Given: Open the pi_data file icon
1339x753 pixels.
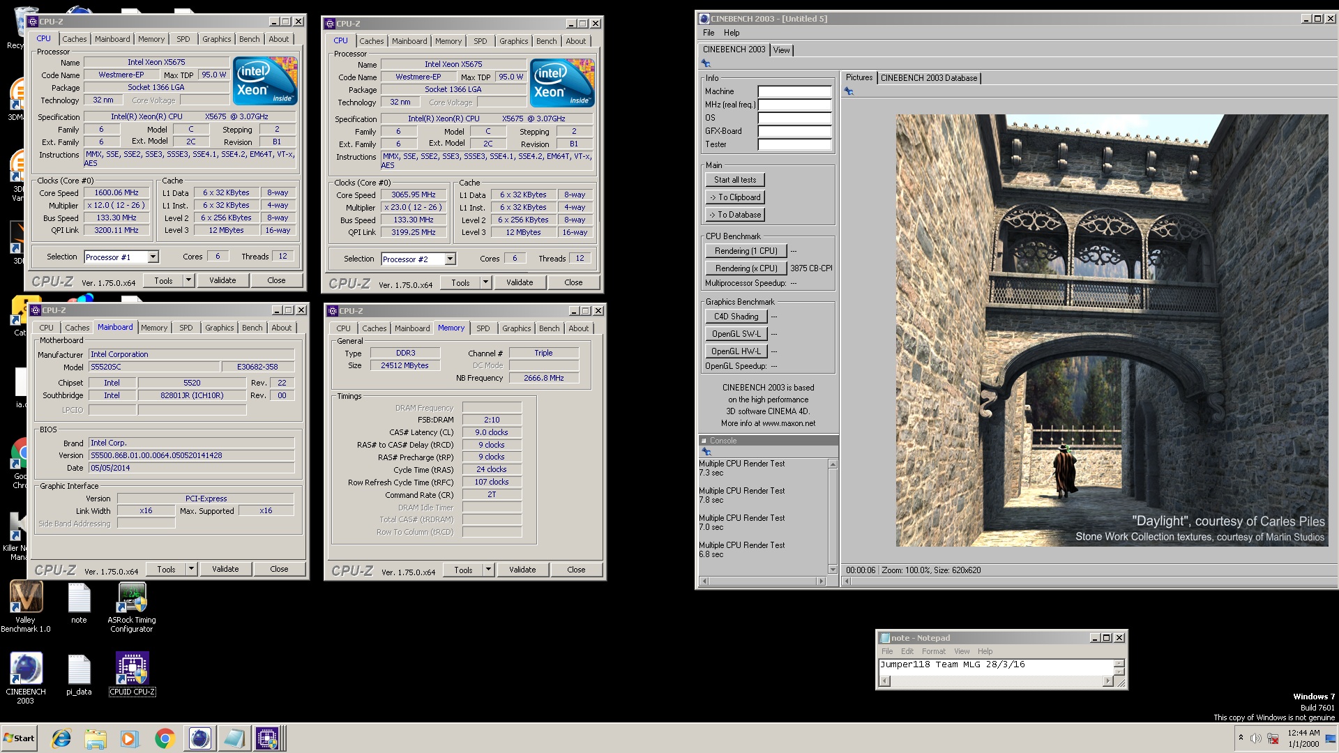Looking at the screenshot, I should click(x=79, y=675).
